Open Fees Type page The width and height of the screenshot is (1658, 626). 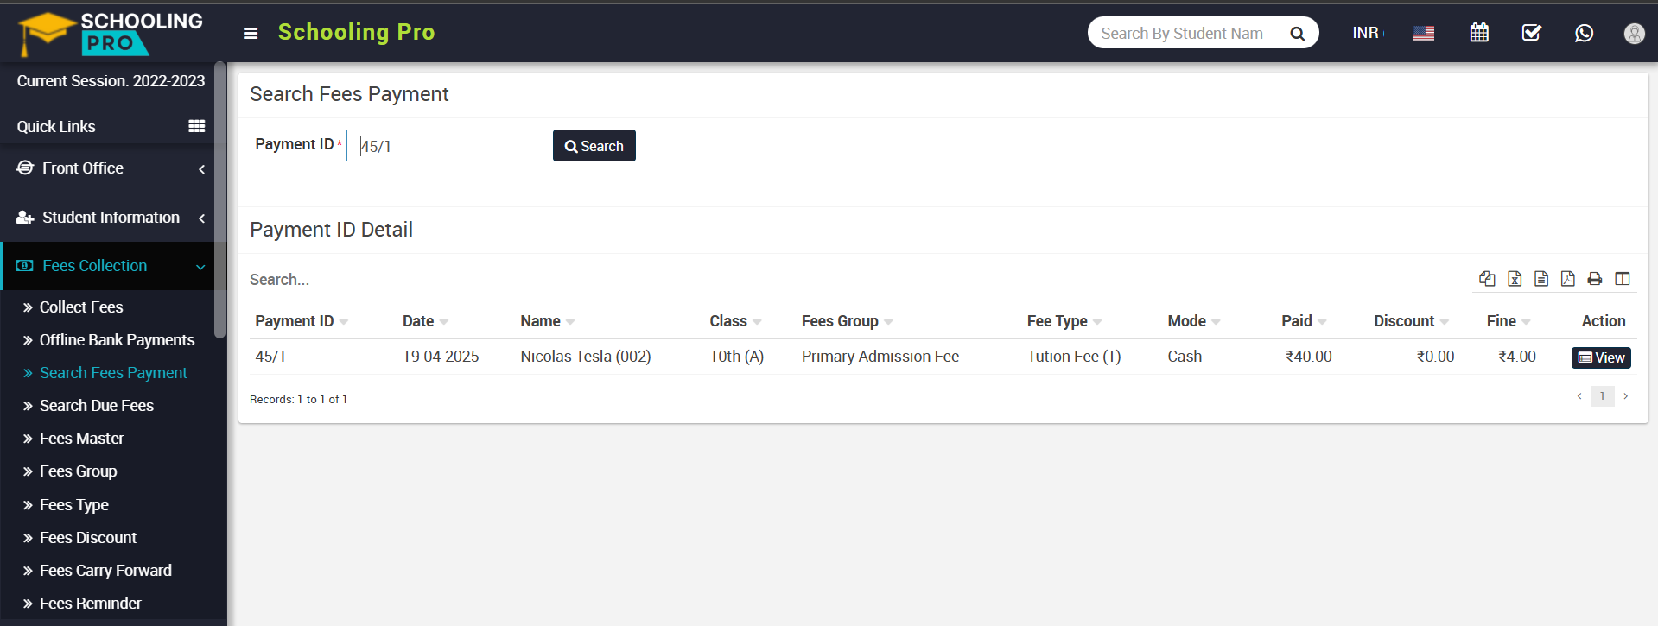pos(74,505)
